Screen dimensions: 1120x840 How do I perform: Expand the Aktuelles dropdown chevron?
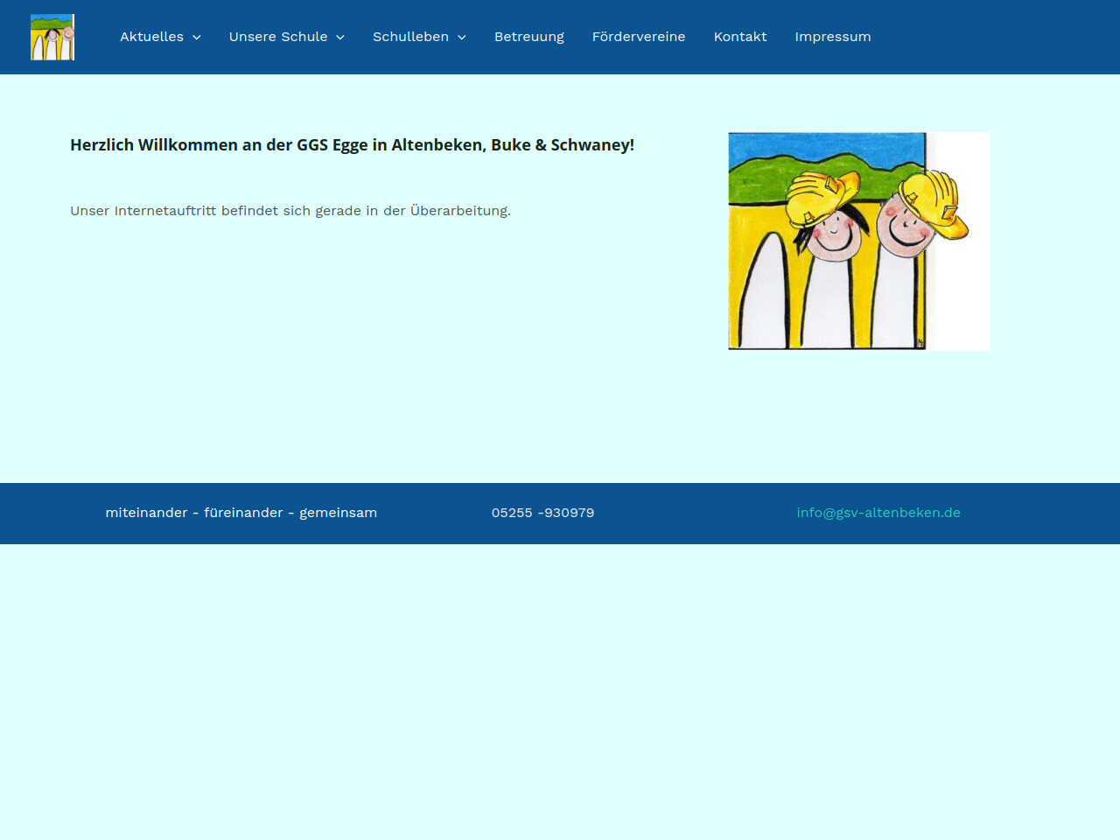pyautogui.click(x=197, y=38)
